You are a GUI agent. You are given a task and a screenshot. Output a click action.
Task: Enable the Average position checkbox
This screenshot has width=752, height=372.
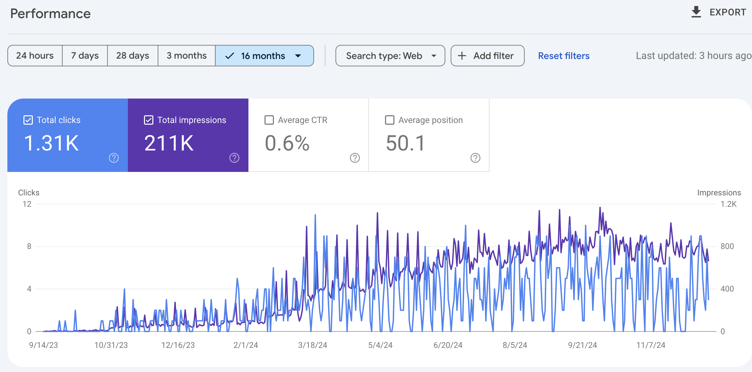pos(390,120)
